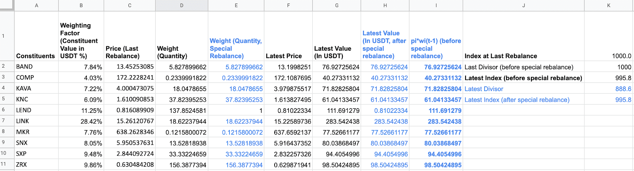The height and width of the screenshot is (171, 634).
Task: Select the Index at Last Rebalance label
Action: (x=501, y=56)
